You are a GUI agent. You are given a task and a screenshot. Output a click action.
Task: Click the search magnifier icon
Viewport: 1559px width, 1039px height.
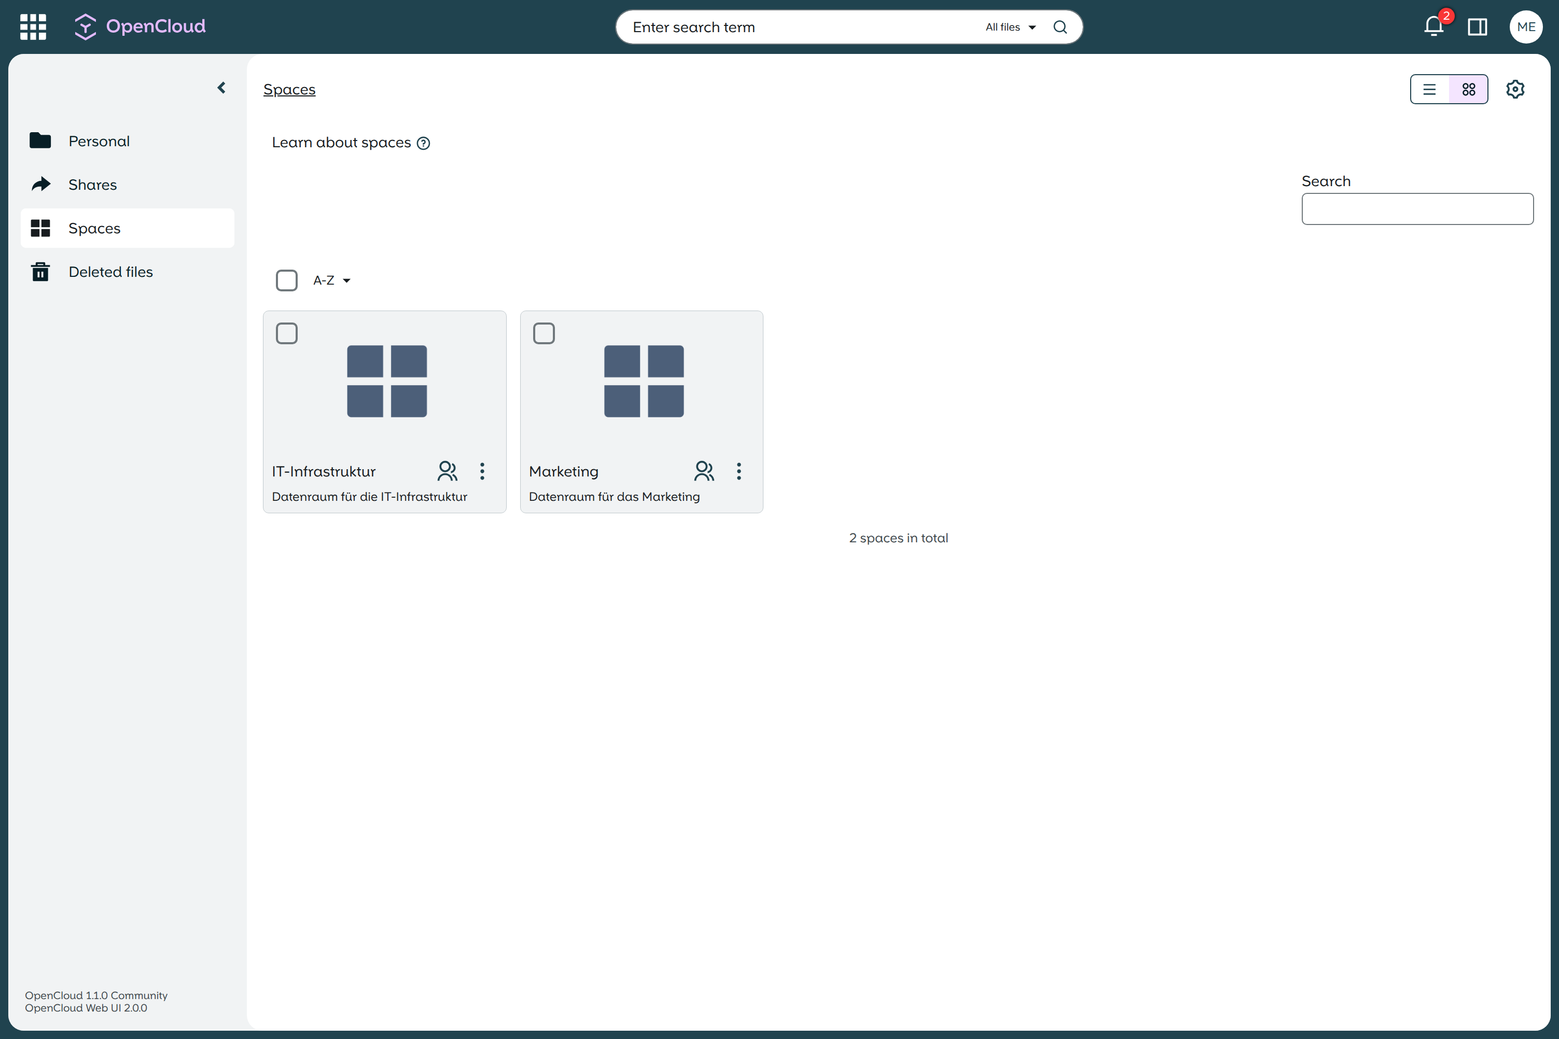[1060, 27]
